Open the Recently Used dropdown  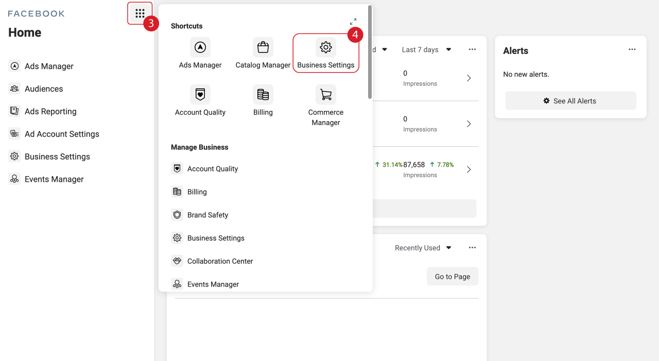tap(423, 248)
